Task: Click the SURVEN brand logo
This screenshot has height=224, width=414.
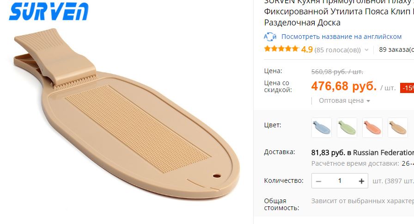Action: click(x=49, y=12)
